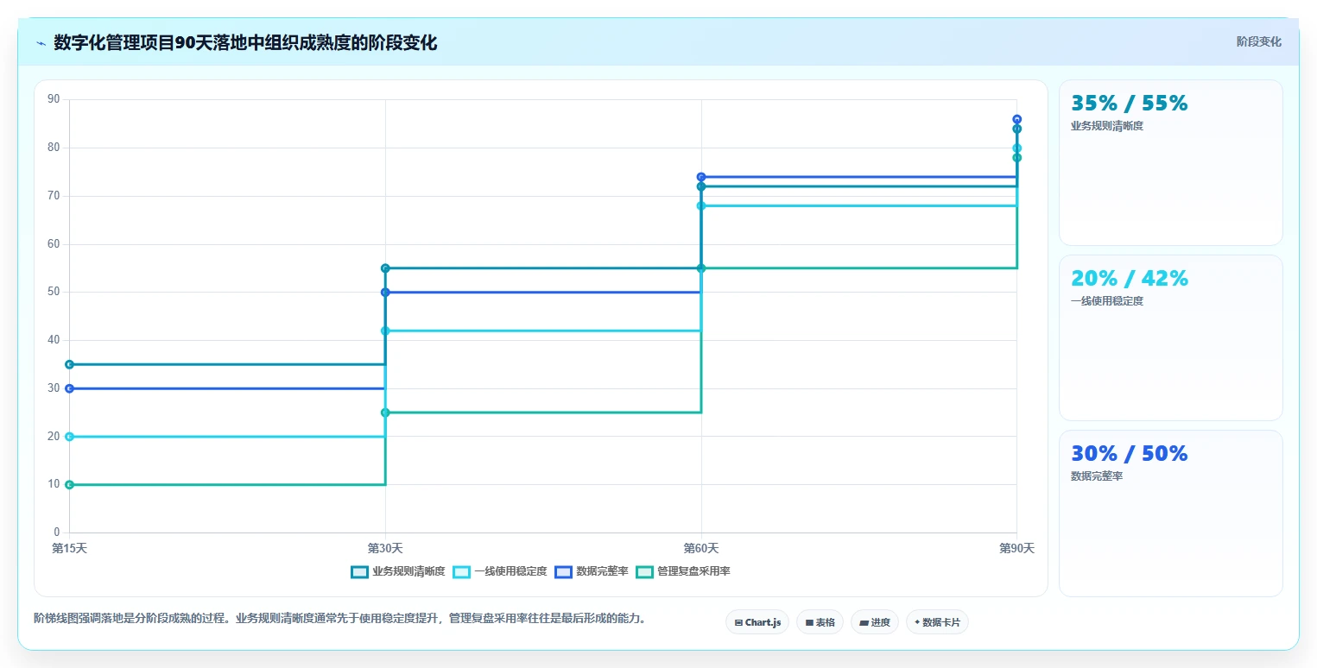Select the 30% / 50% value card
The height and width of the screenshot is (668, 1317).
(x=1170, y=513)
